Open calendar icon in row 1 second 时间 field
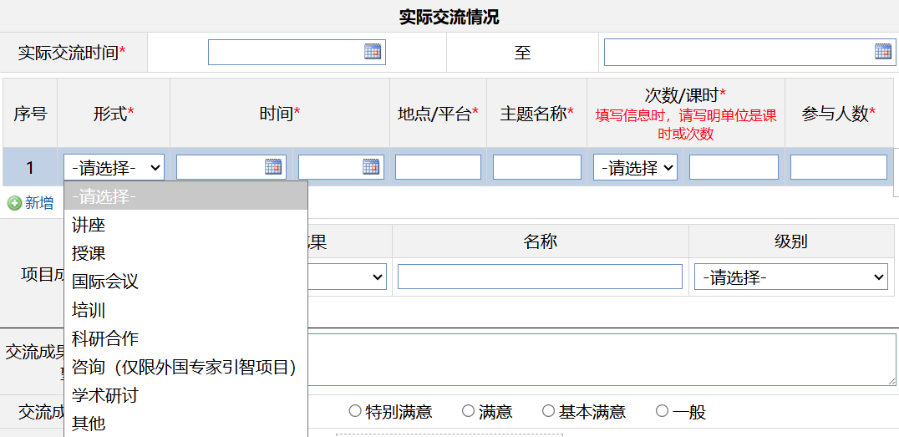 tap(371, 167)
